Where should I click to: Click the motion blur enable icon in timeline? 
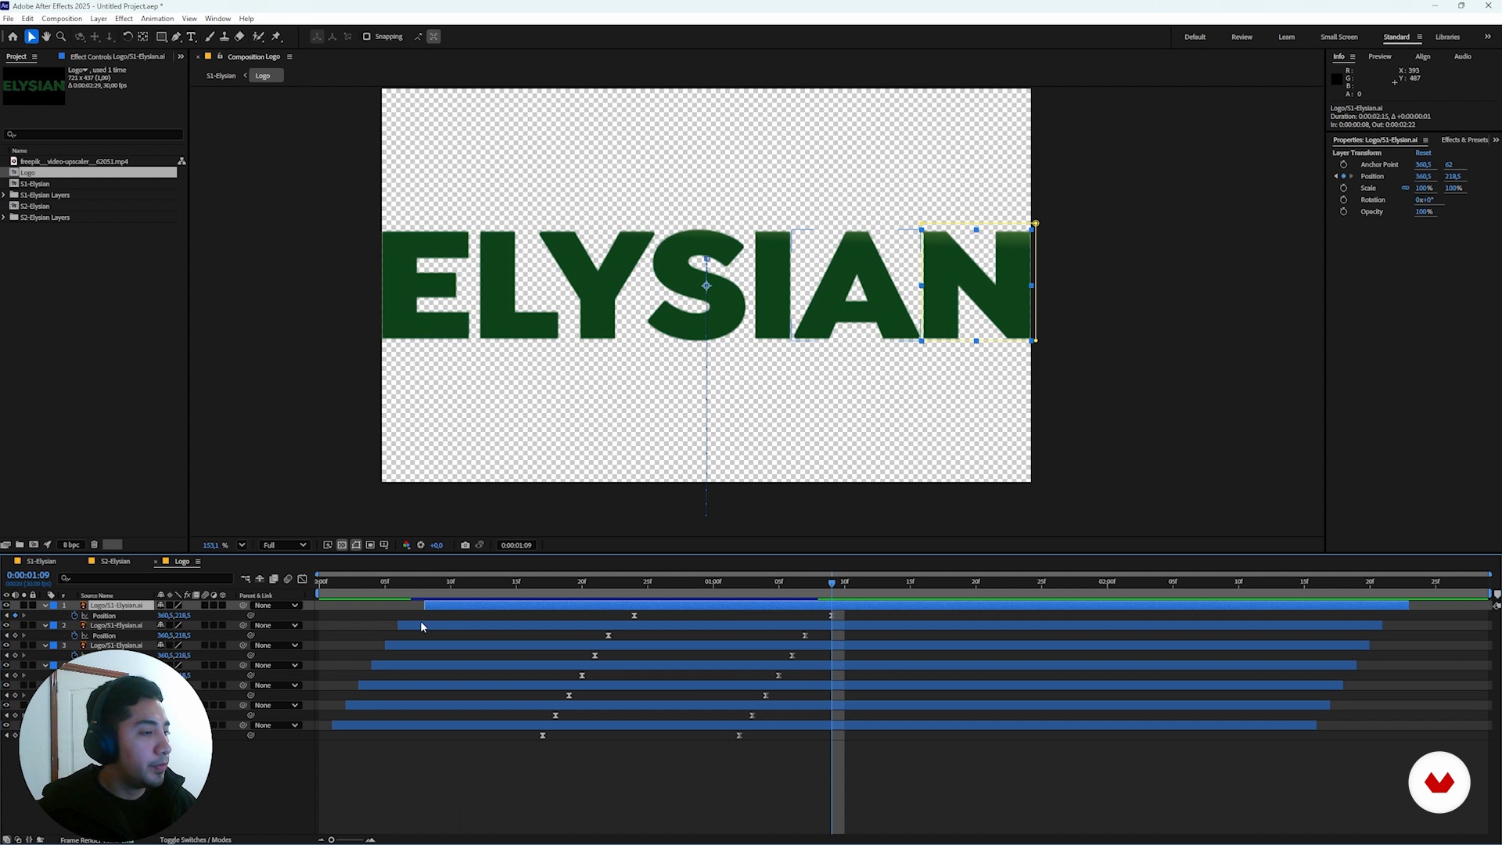tap(288, 579)
